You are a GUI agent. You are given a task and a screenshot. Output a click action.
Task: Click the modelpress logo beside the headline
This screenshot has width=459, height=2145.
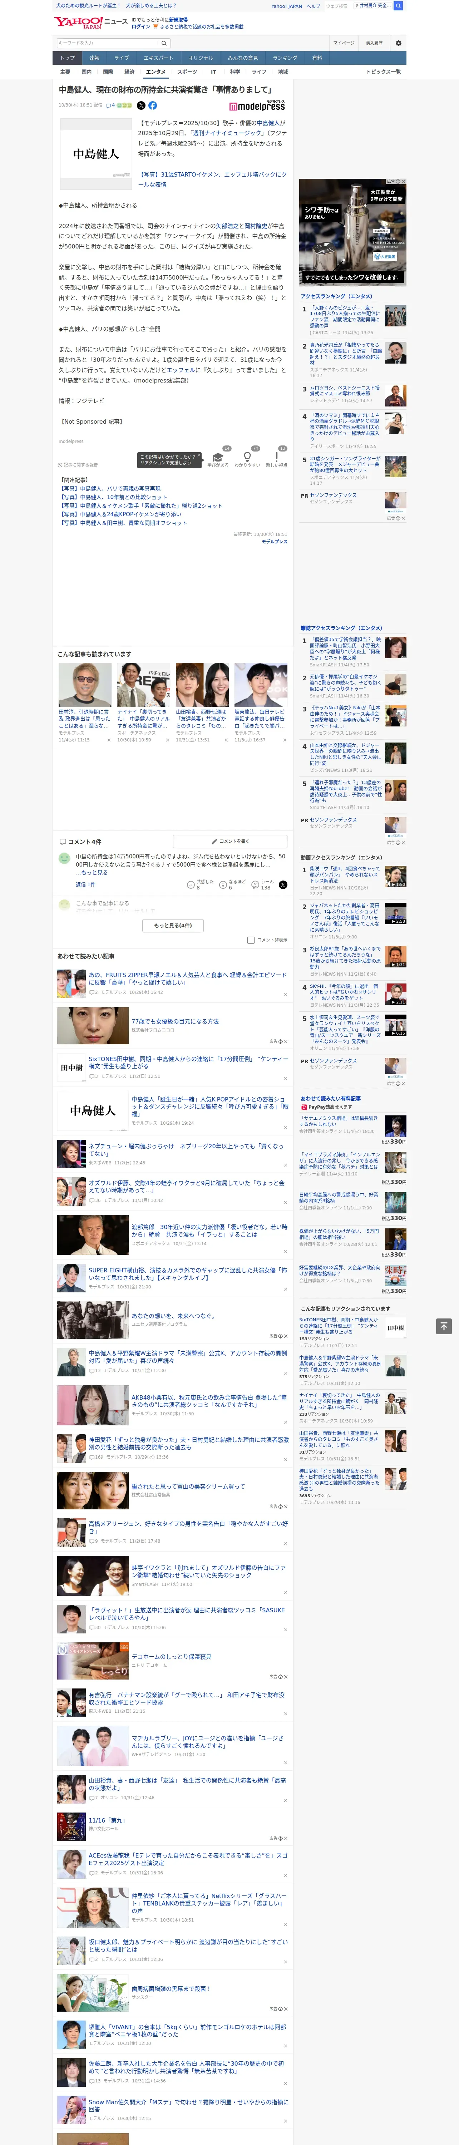point(257,106)
